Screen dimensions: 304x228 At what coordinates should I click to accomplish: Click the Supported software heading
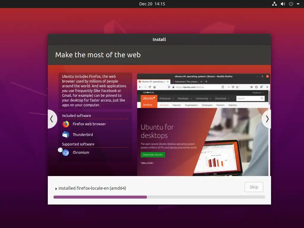click(78, 144)
